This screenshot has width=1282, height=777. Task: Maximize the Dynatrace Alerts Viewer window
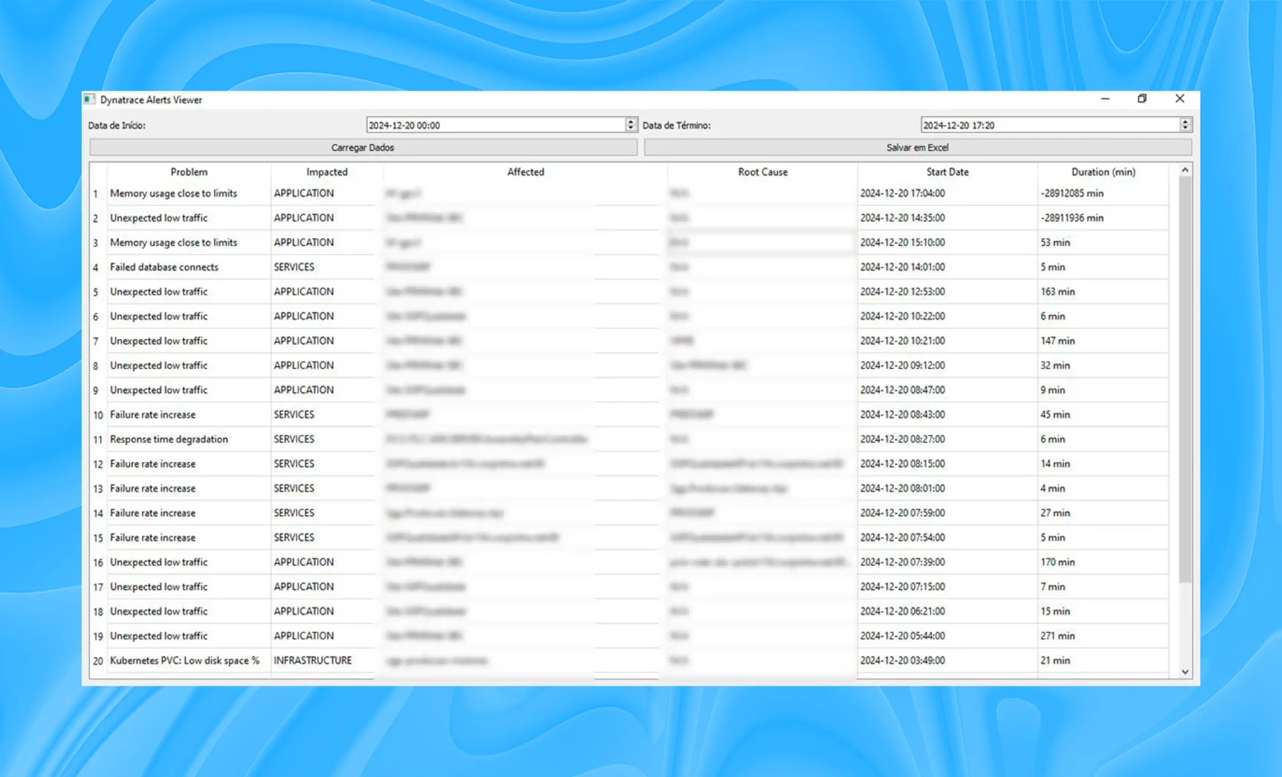tap(1142, 99)
